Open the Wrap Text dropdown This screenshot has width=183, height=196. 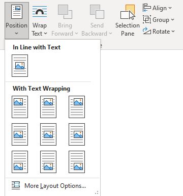coord(40,20)
